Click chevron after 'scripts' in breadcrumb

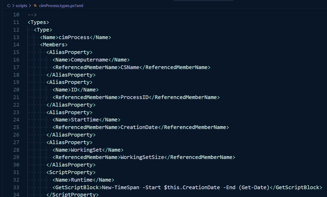pos(30,6)
